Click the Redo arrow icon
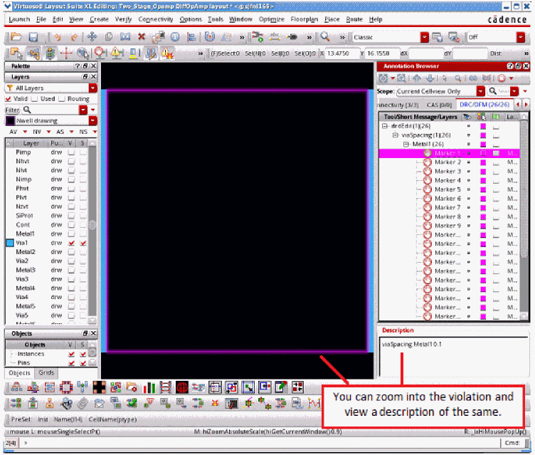Screen dimensions: 535x455 click(74, 36)
